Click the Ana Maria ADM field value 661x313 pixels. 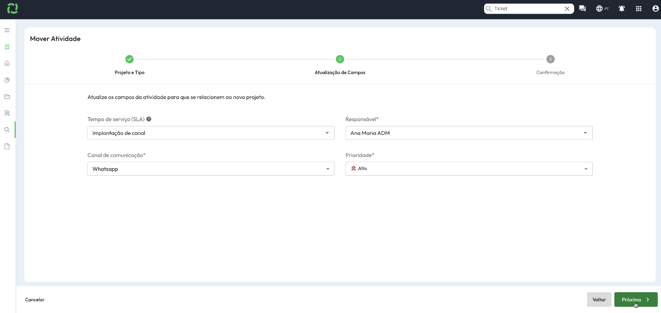click(x=370, y=133)
